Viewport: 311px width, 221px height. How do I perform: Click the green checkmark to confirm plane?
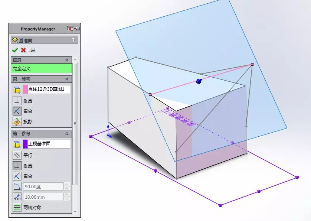[x=15, y=50]
